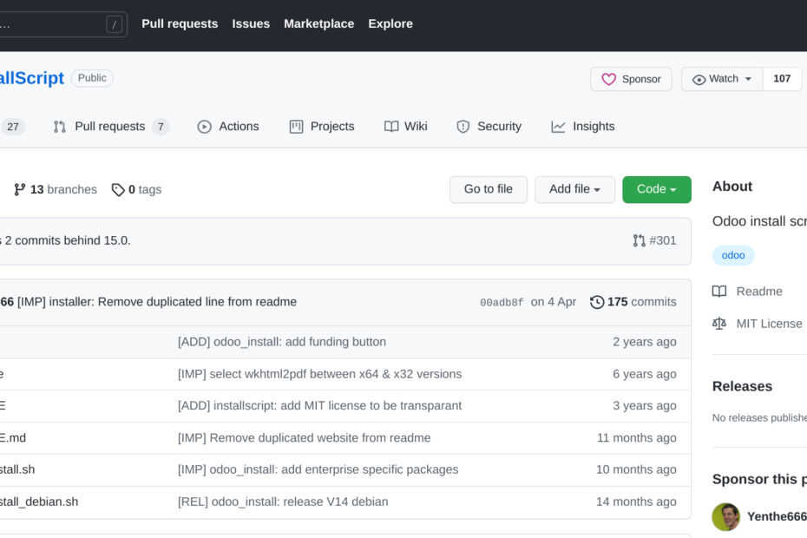Viewport: 807px width, 538px height.
Task: Click the commit history clock icon
Action: [597, 302]
